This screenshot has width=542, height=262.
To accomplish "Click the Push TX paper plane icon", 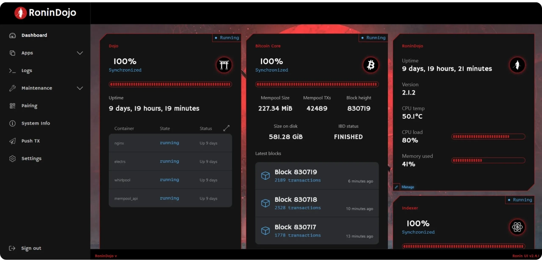I will (13, 141).
